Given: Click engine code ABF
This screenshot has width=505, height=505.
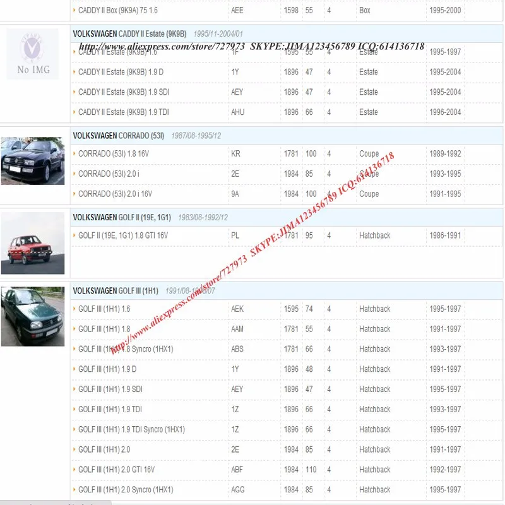Looking at the screenshot, I should coord(237,470).
